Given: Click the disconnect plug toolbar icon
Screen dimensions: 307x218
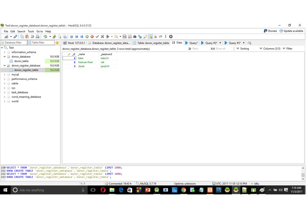Looking at the screenshot, I should pos(15,37).
